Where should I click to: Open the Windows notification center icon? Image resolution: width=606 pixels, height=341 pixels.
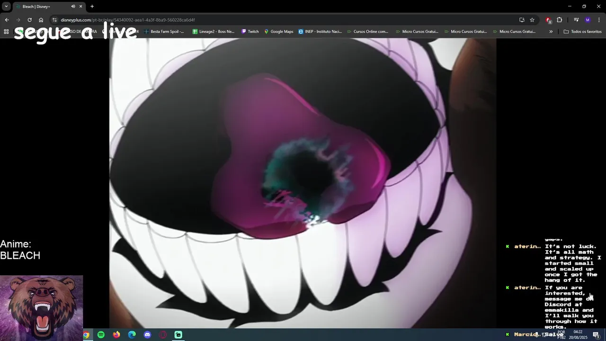pos(596,335)
